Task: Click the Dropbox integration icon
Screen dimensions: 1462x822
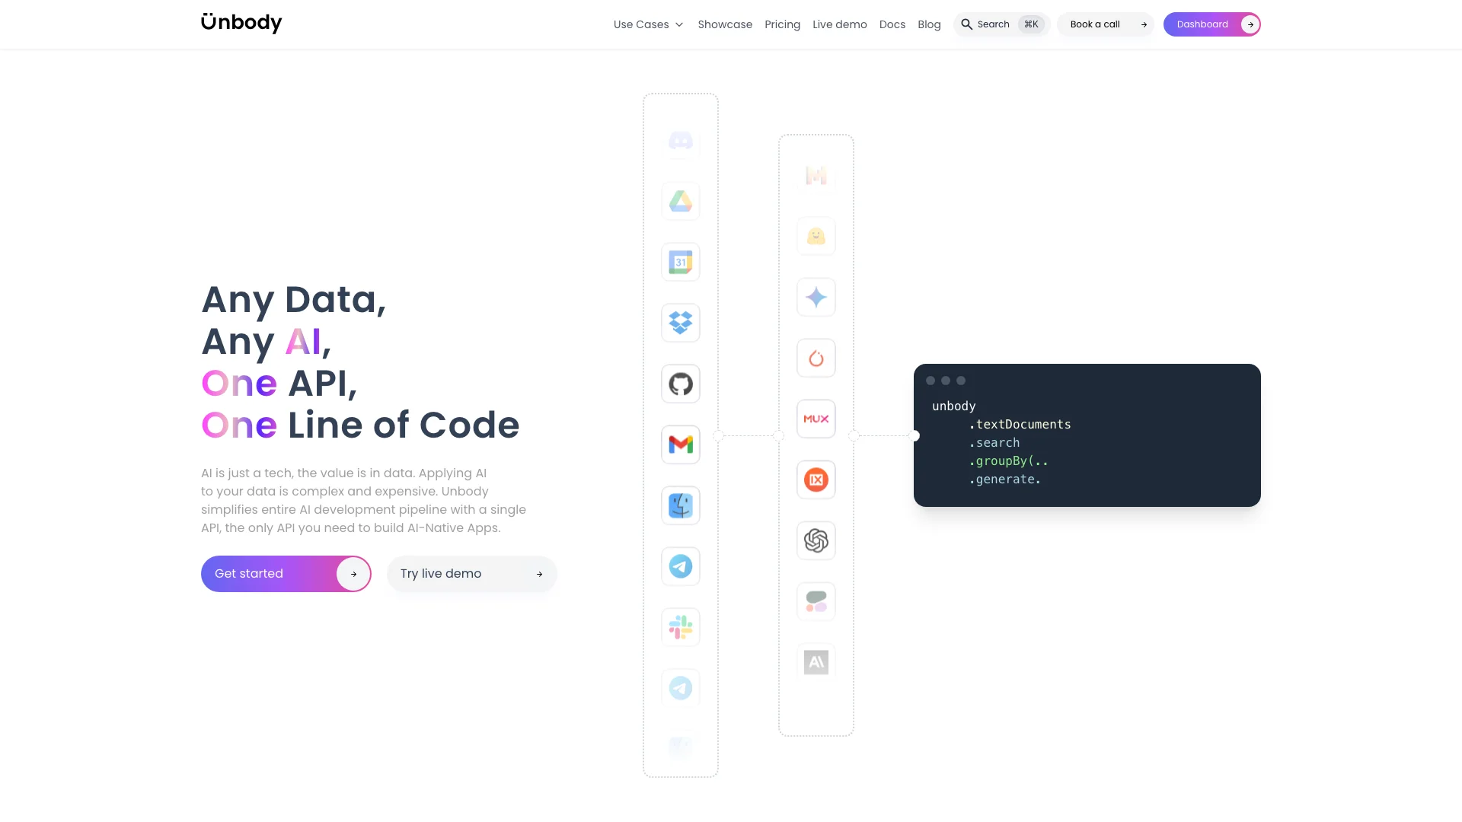Action: 681,322
